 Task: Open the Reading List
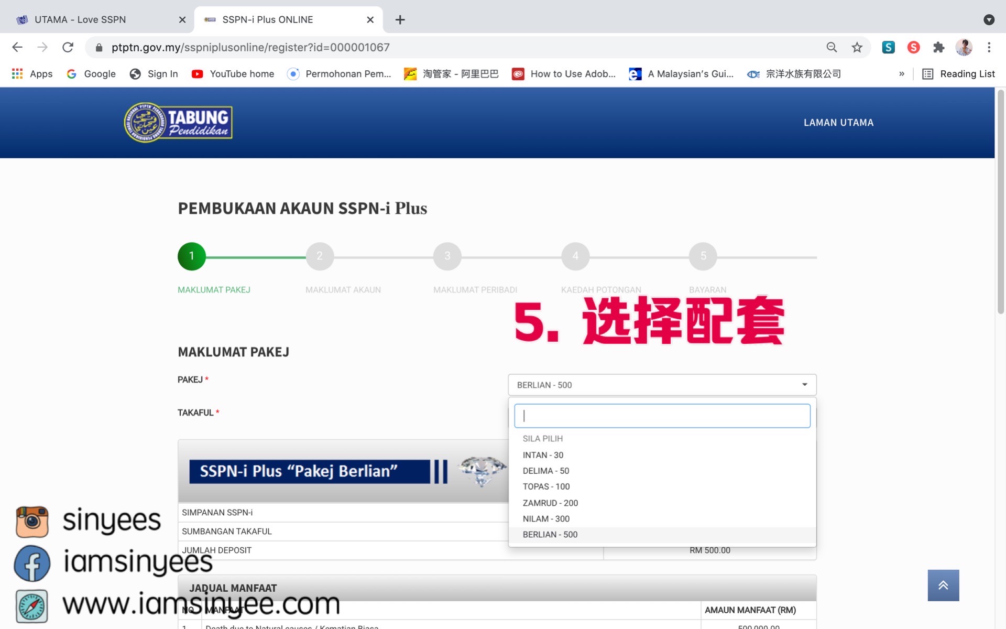point(958,74)
